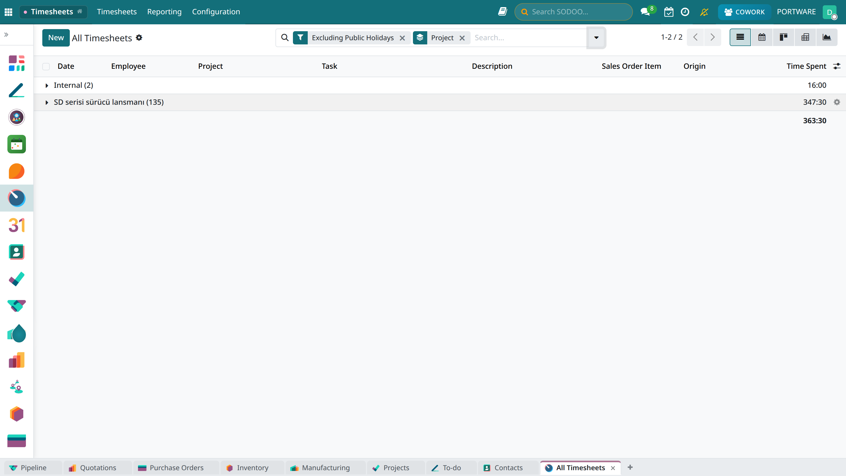Open the apps grid menu
This screenshot has width=846, height=476.
(8, 12)
